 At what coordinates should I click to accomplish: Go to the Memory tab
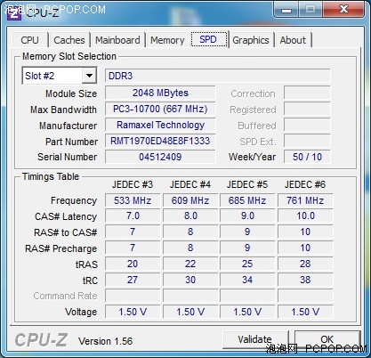coord(167,40)
